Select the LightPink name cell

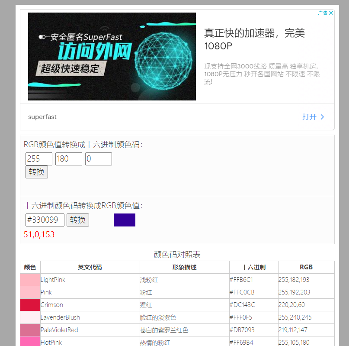(90, 280)
